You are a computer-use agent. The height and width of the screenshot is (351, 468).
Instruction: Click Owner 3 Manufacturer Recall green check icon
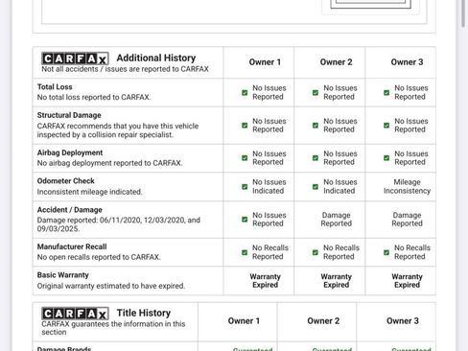pos(386,252)
